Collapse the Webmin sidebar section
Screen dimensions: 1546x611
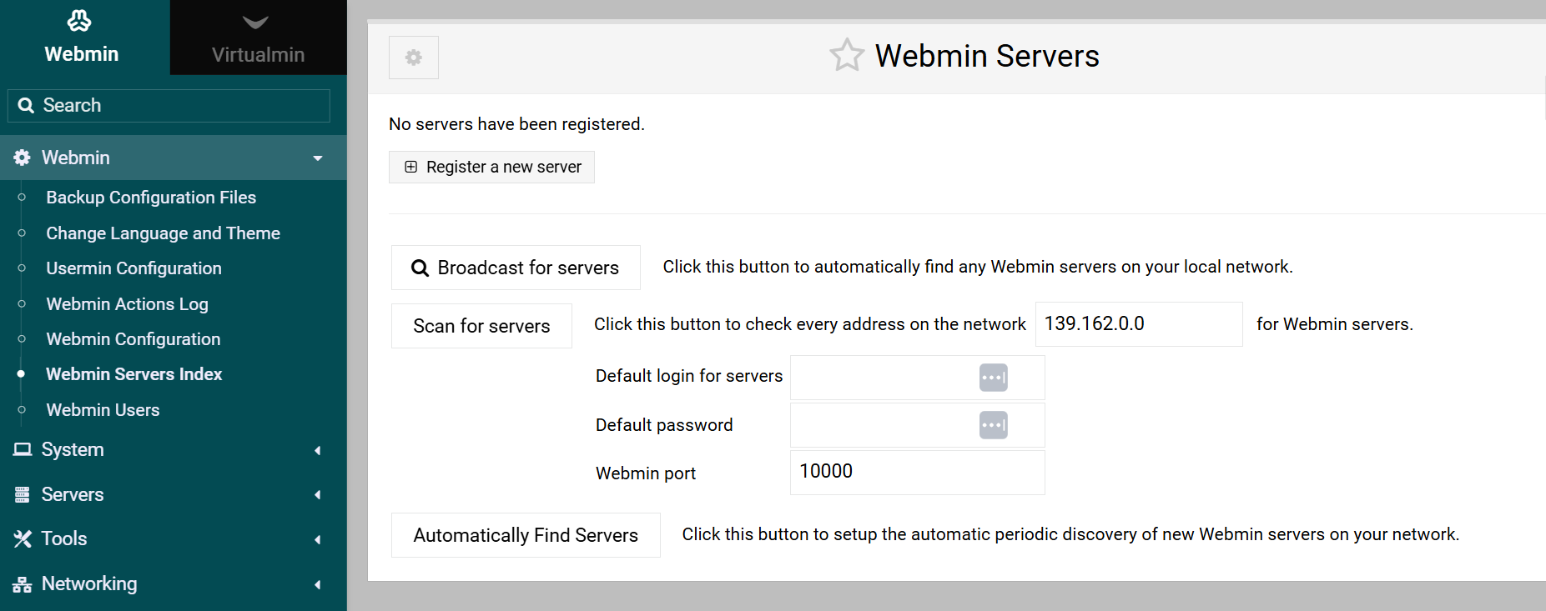(x=317, y=158)
